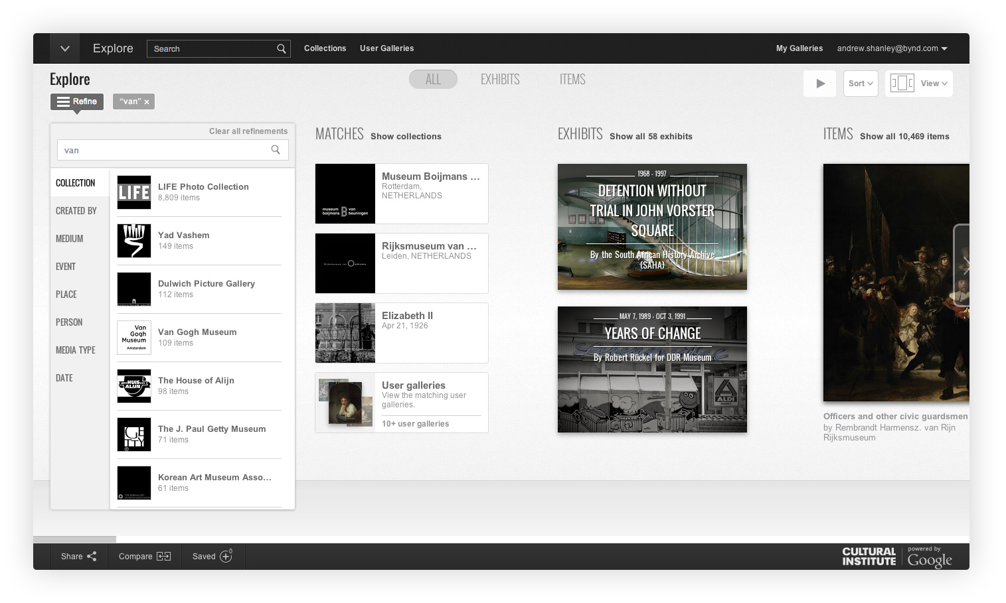Open Years of Change exhibit card
The height and width of the screenshot is (603, 1006).
tap(652, 369)
